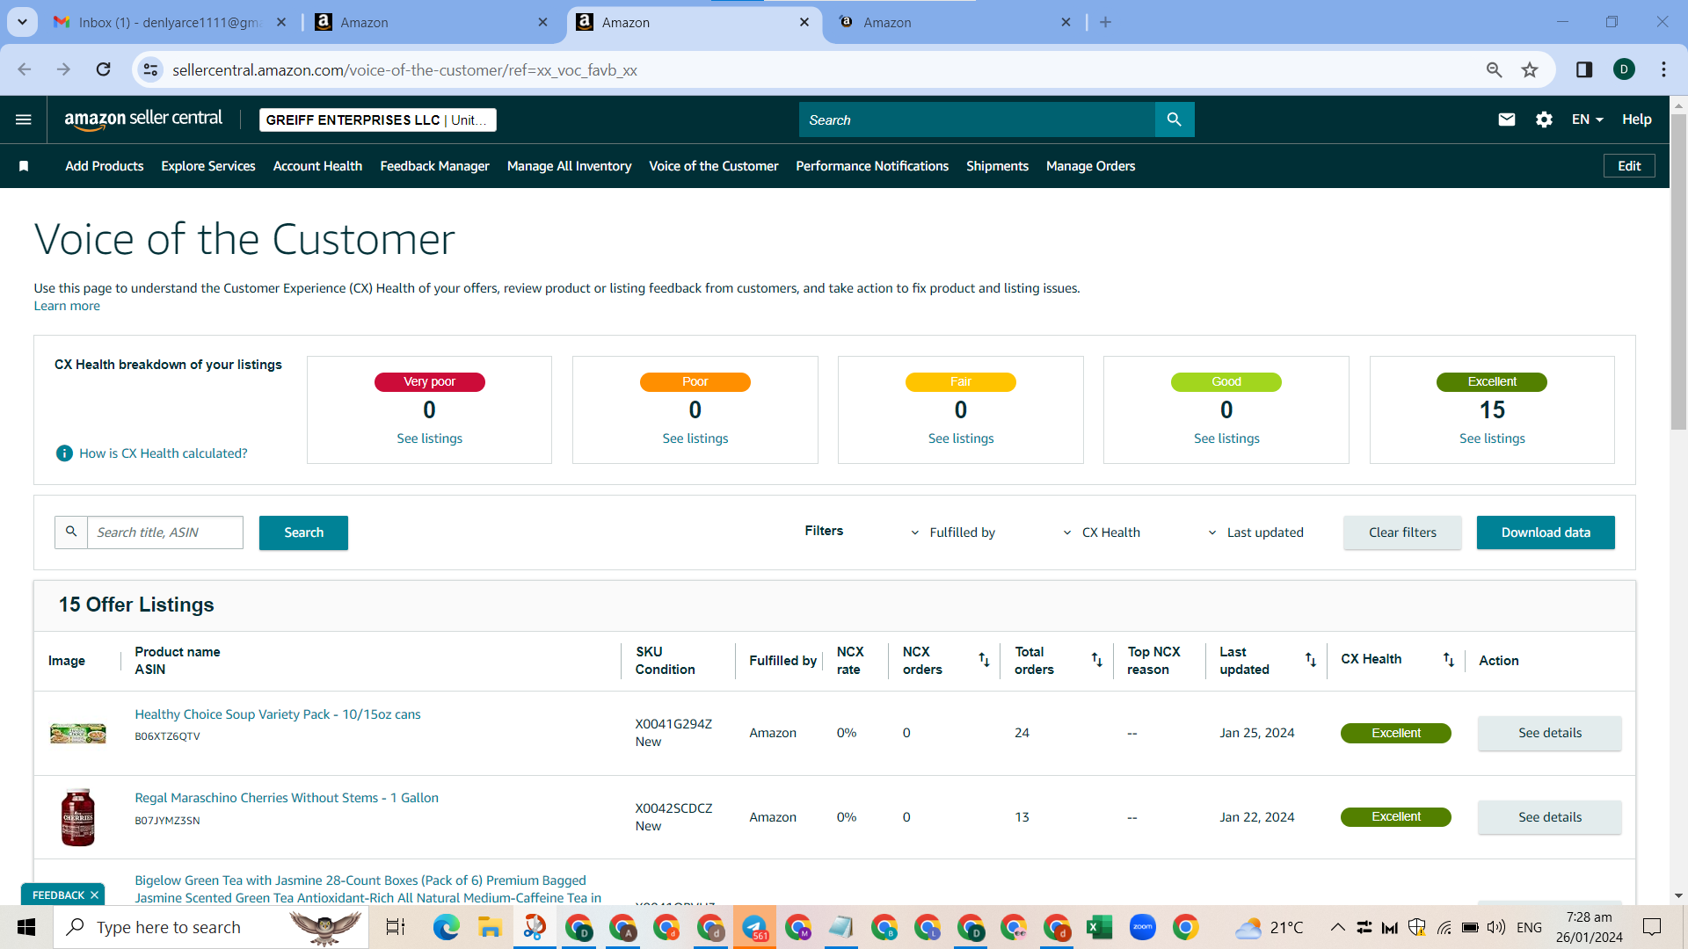Click the page vertical scrollbar

1678,272
